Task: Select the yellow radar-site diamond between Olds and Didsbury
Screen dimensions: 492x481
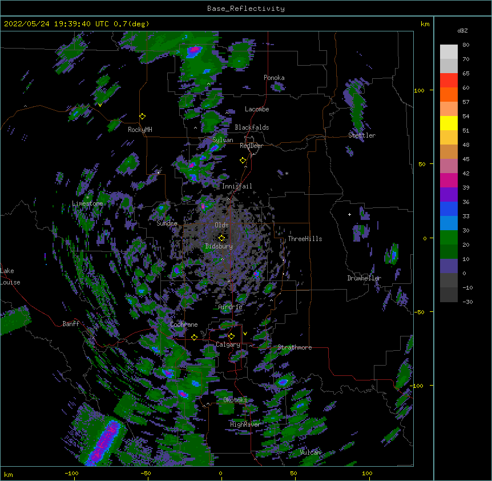Action: coord(221,238)
